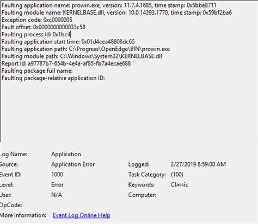The width and height of the screenshot is (258, 224).
Task: Click the 'Fault offset: 0x0000000000033c58' line
Action: [44, 27]
